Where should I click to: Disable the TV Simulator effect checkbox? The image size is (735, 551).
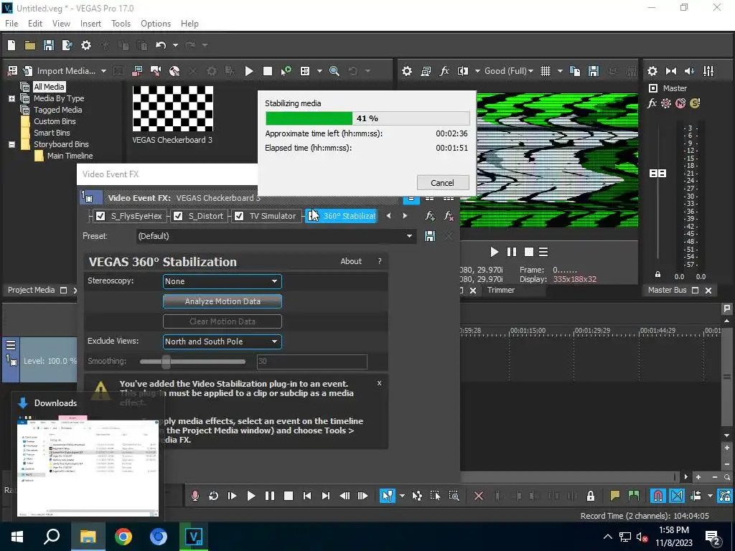(x=239, y=216)
